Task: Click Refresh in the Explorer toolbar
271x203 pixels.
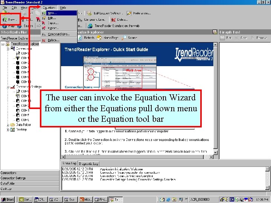Action: click(x=86, y=38)
